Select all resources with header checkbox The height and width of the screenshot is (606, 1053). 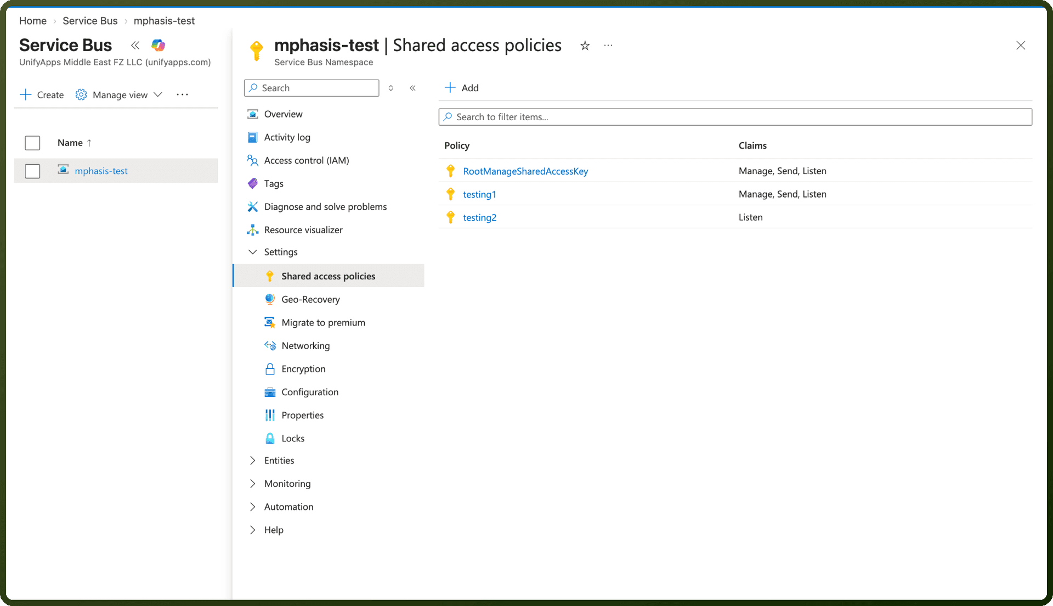click(x=32, y=143)
